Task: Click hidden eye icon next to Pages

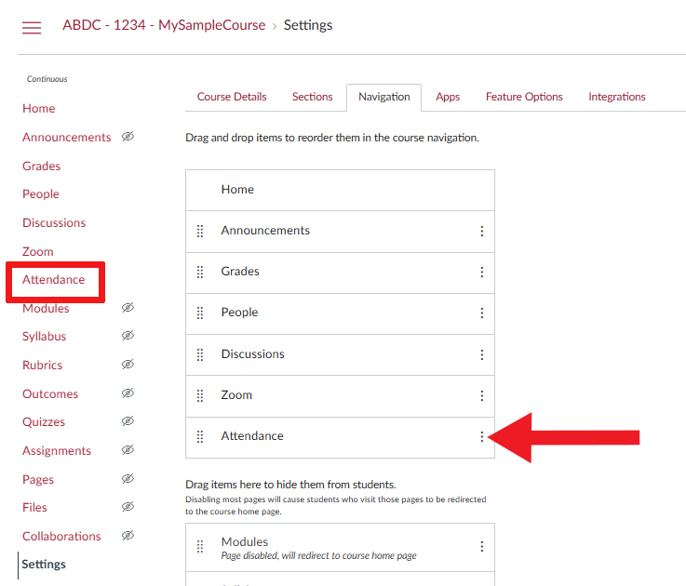Action: click(x=128, y=479)
